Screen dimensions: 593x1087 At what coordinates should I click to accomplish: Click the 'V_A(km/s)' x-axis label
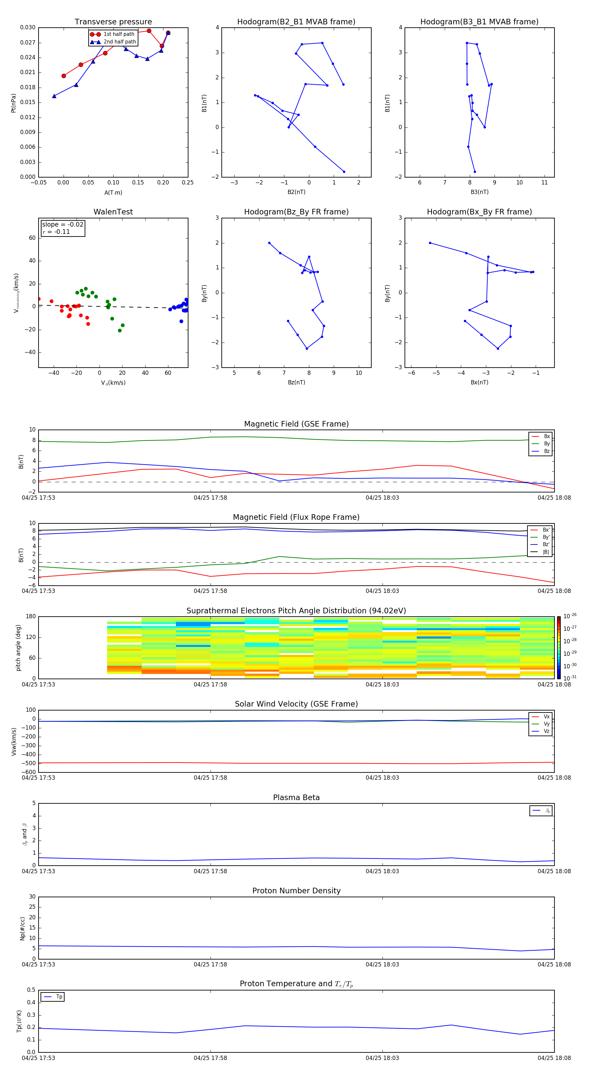coord(113,383)
